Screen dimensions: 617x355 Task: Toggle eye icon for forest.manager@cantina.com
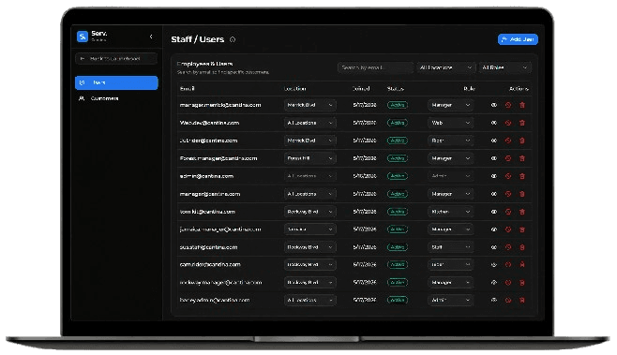point(494,158)
